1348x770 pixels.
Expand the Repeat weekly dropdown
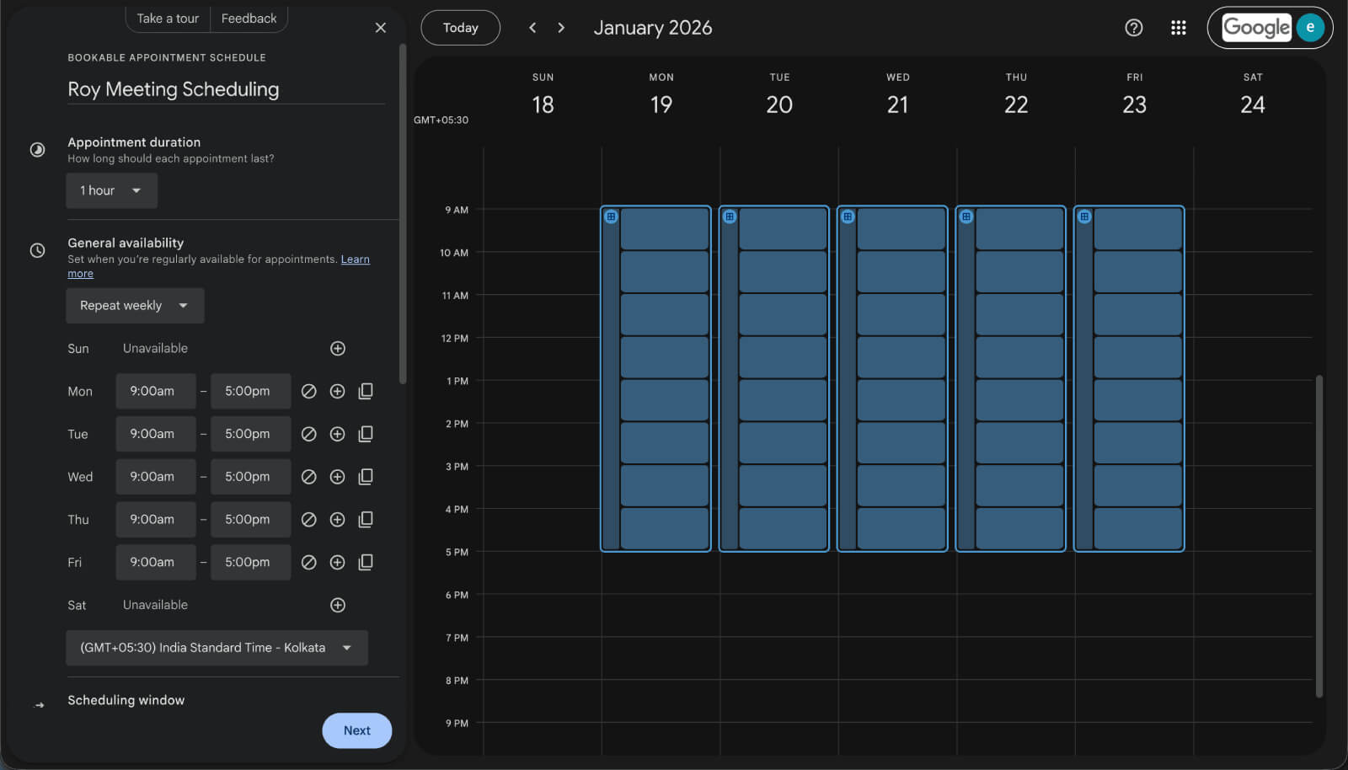(x=135, y=306)
